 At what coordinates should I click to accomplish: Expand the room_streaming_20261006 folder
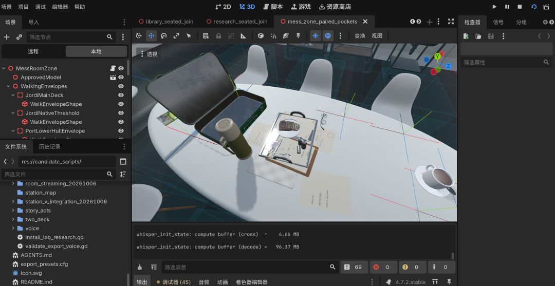[x=13, y=183]
